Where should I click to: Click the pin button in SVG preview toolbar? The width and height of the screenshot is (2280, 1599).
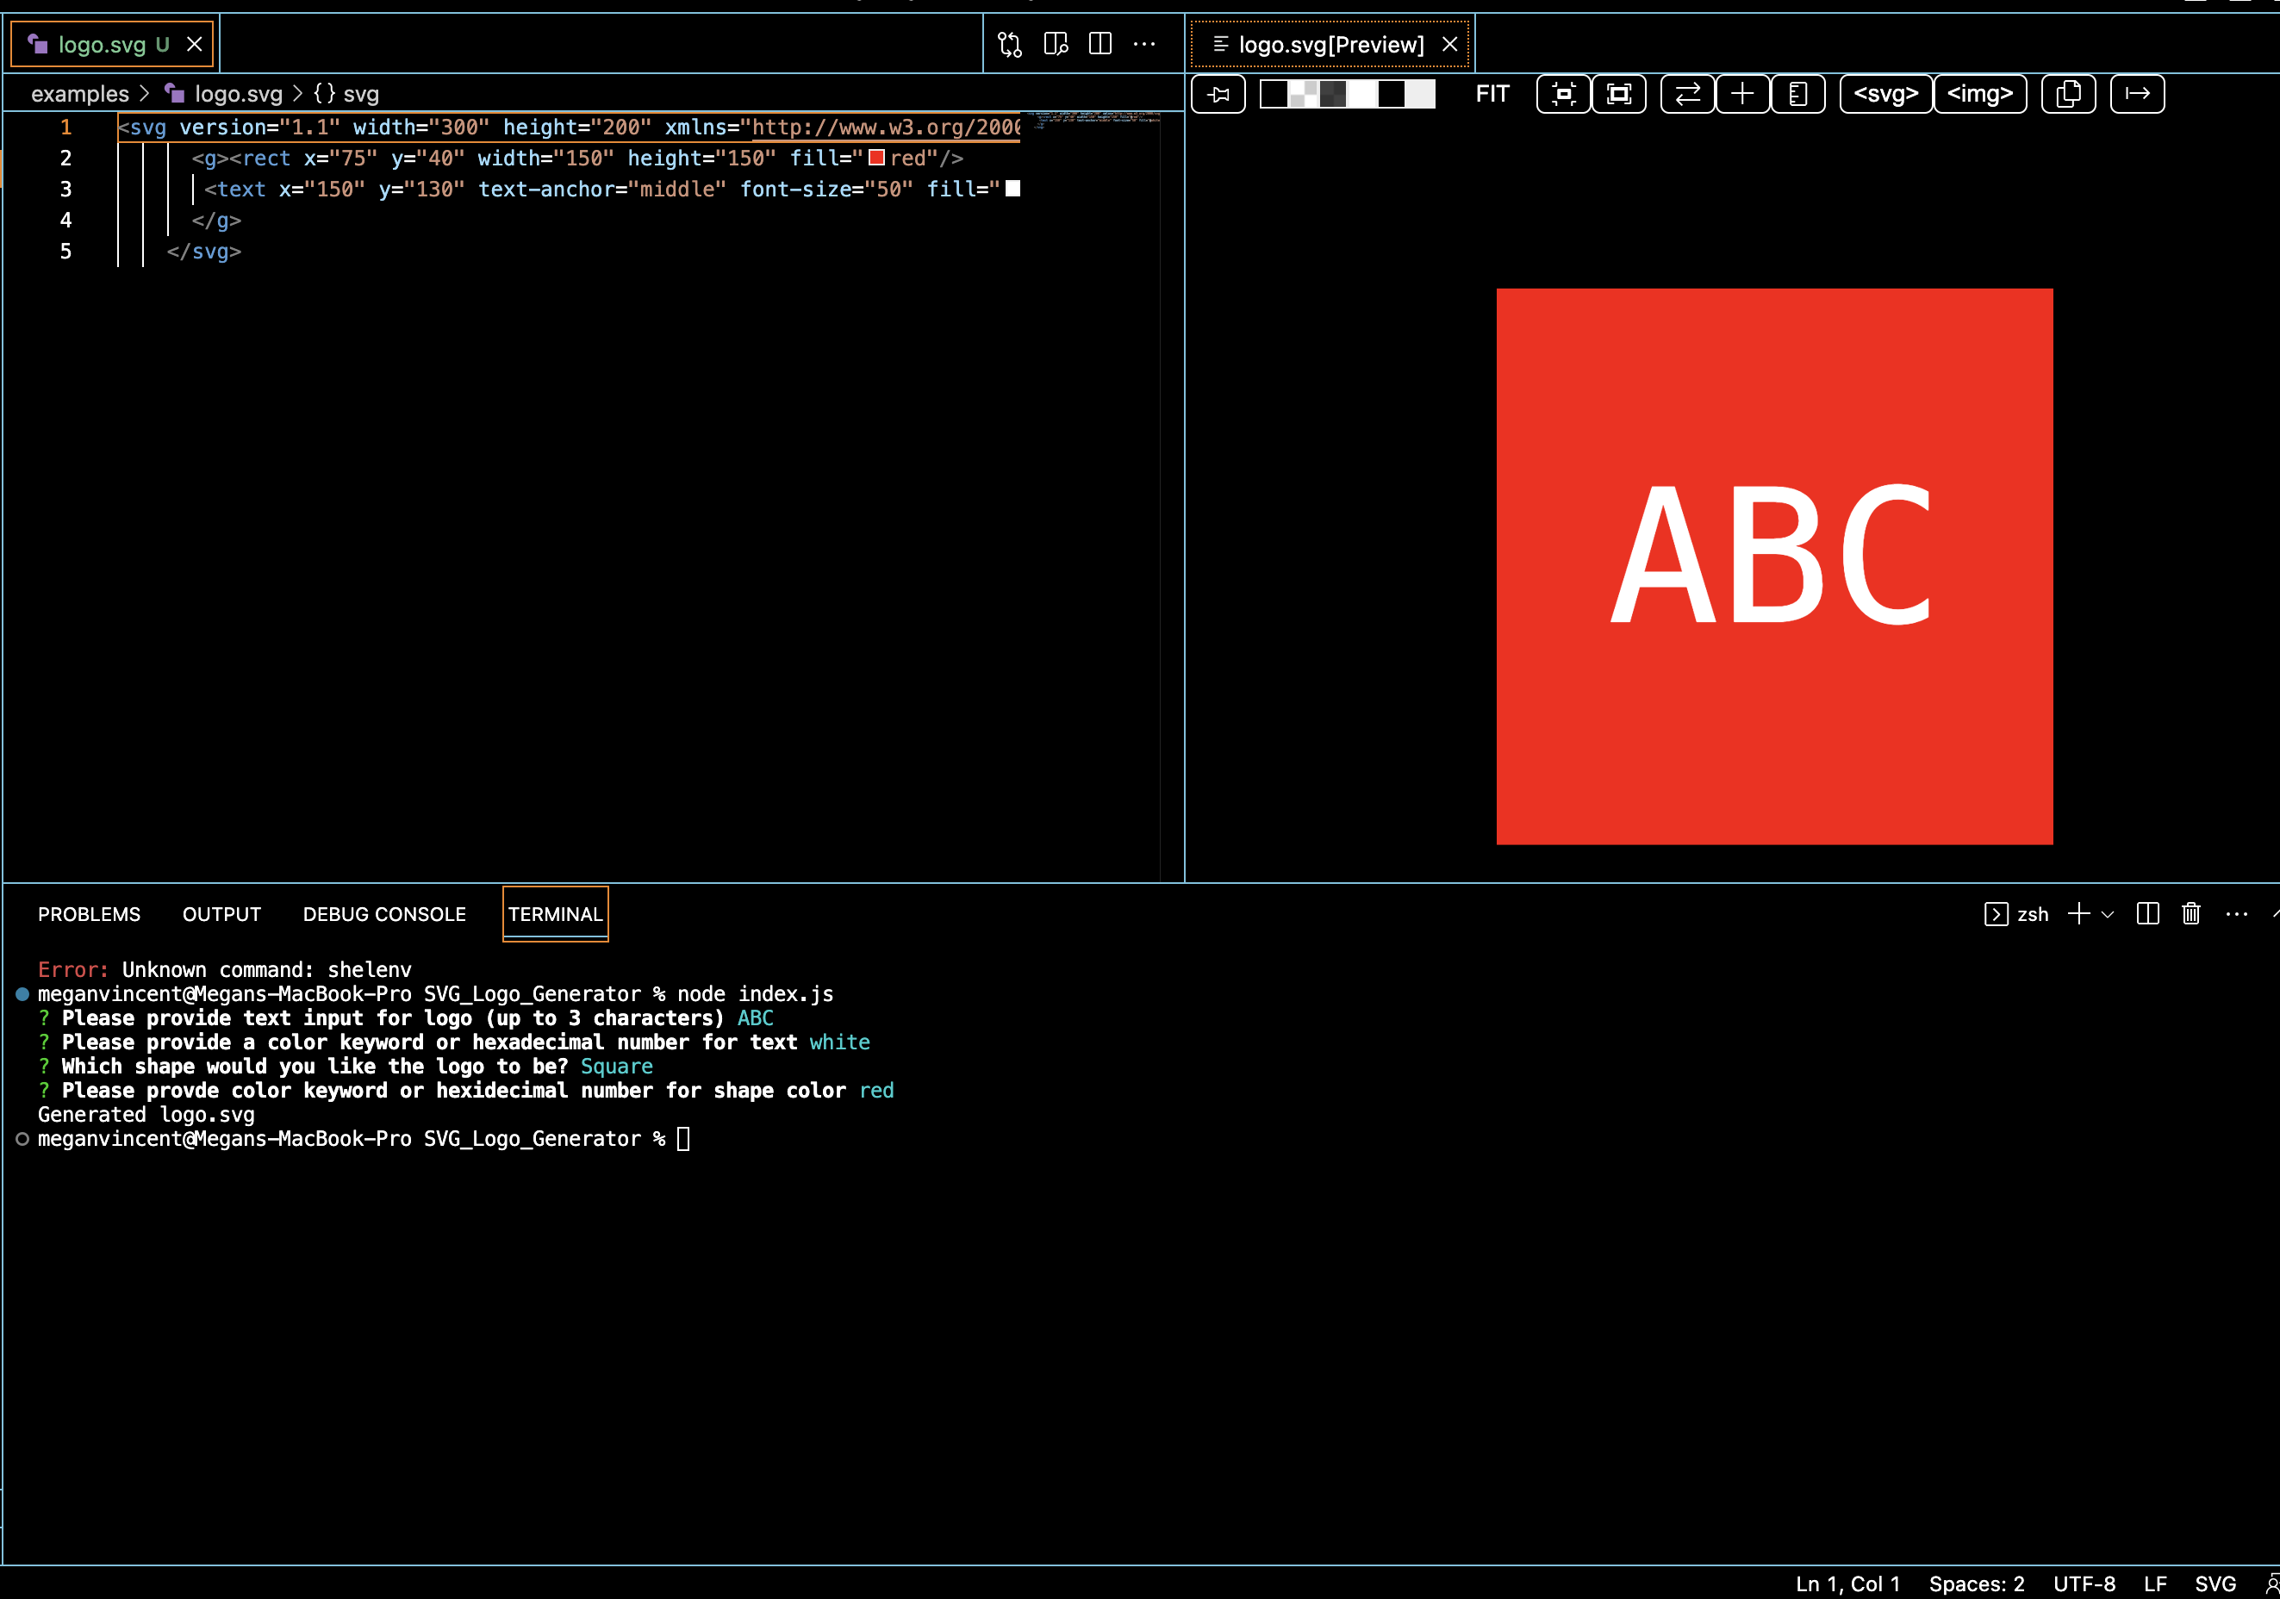click(x=1218, y=95)
